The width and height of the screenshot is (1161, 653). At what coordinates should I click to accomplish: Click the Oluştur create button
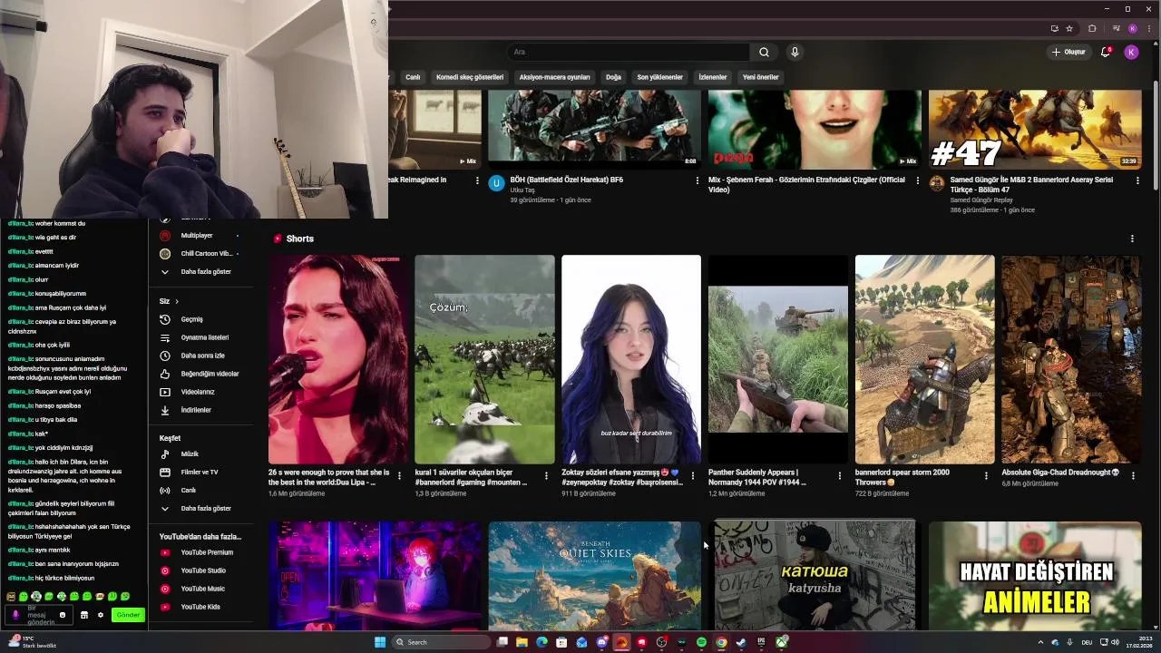click(x=1068, y=52)
